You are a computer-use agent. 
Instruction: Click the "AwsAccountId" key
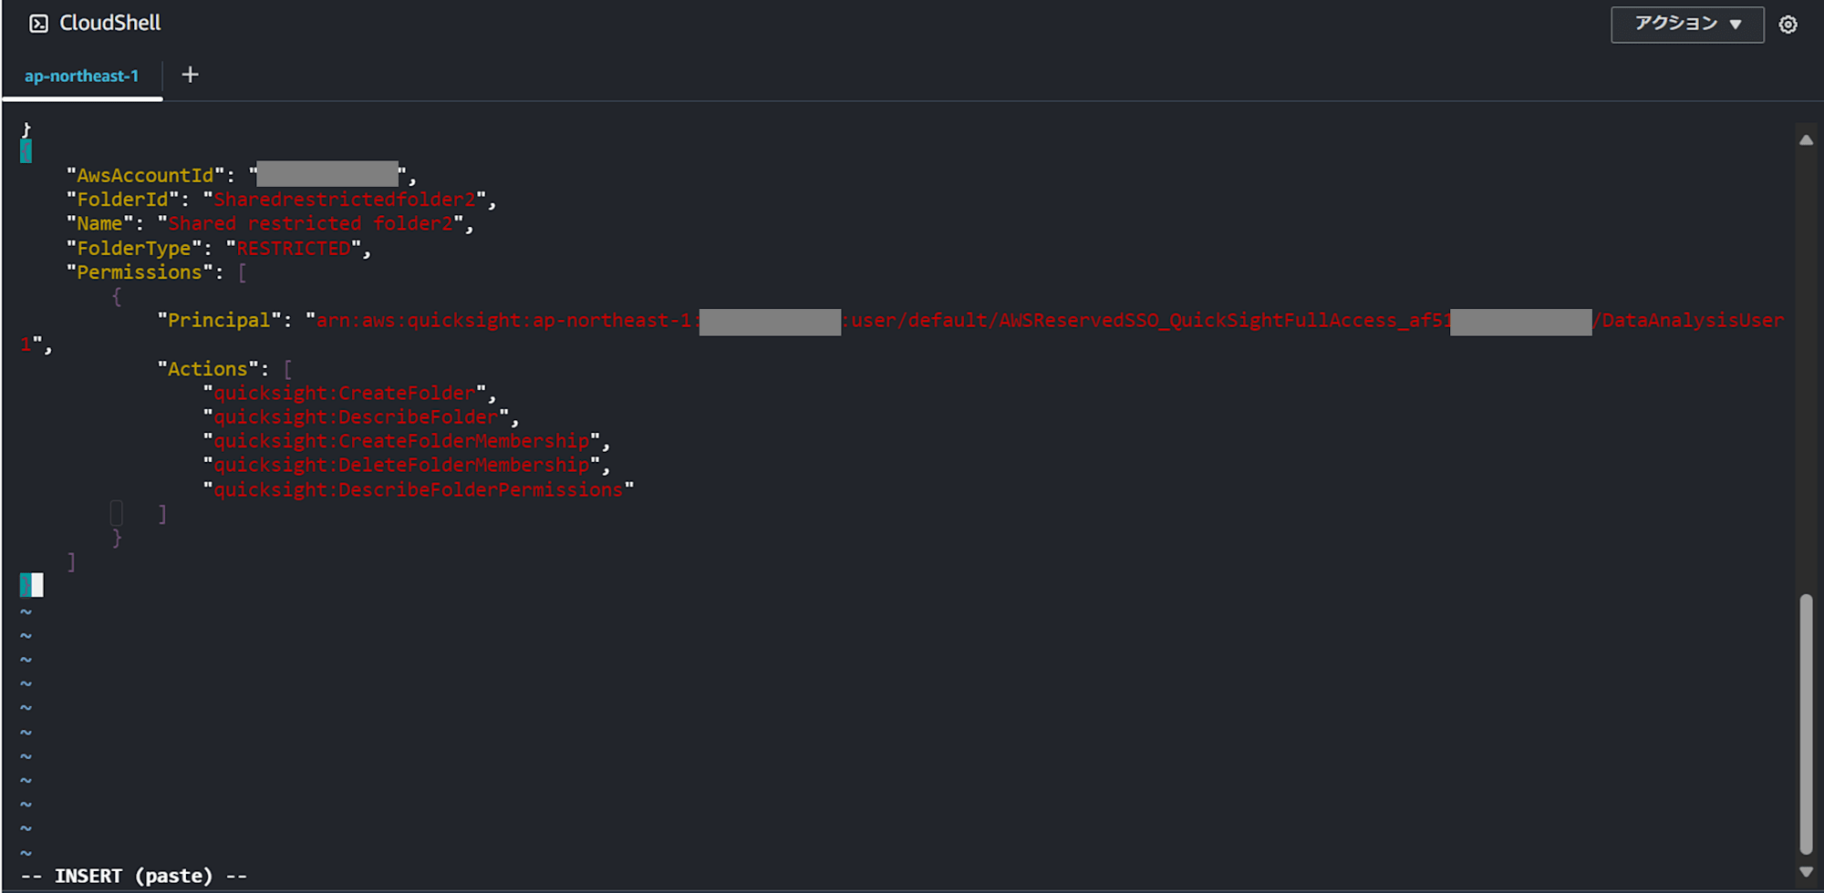[x=145, y=175]
